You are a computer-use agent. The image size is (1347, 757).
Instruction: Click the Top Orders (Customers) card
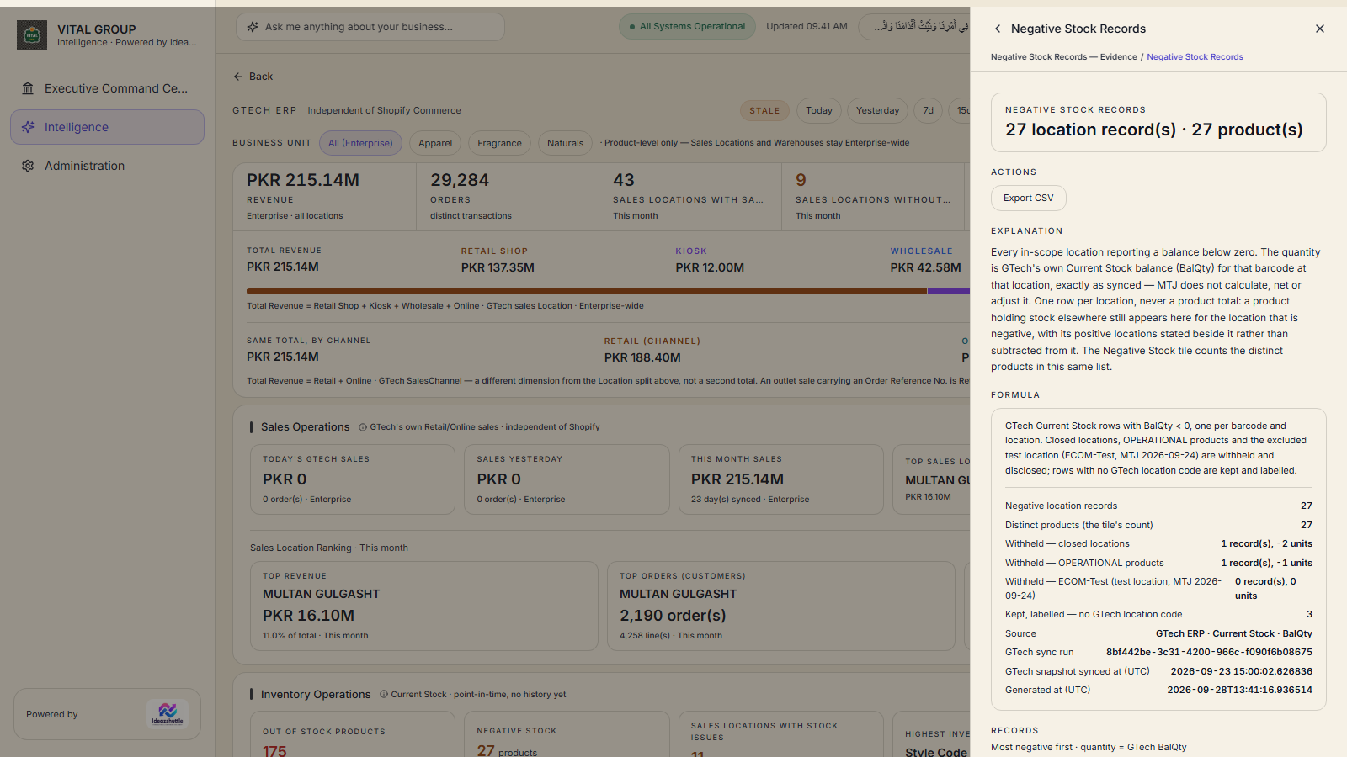coord(781,606)
